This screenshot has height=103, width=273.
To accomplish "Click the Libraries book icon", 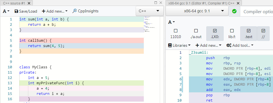I will [170, 45].
